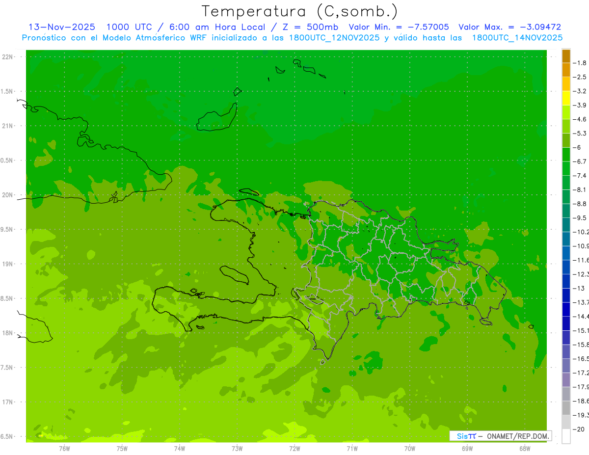This screenshot has width=589, height=455.
Task: Click the "-5.3" colorbar value
Action: point(580,133)
